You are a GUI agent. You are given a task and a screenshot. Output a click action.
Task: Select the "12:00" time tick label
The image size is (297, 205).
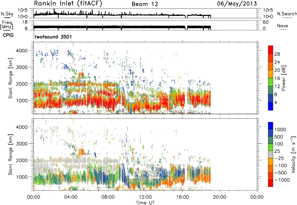[145, 197]
